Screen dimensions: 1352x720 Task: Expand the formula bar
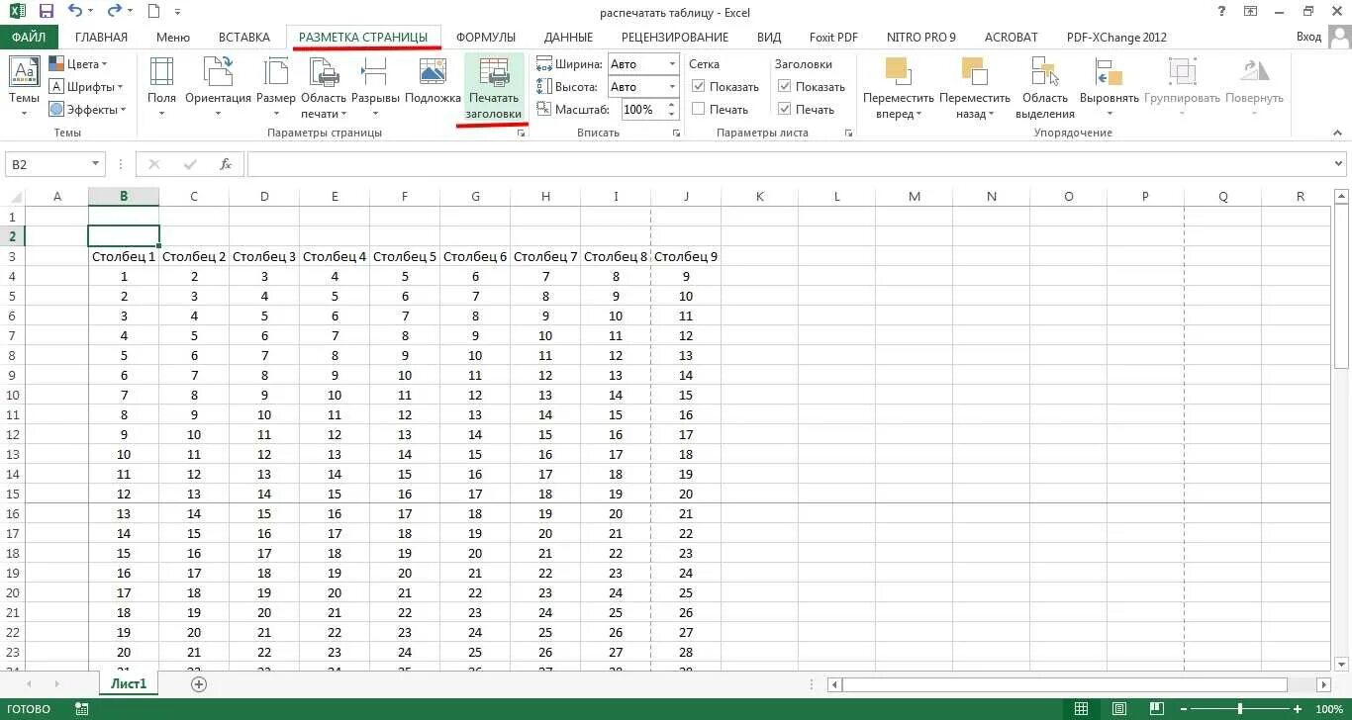1339,164
